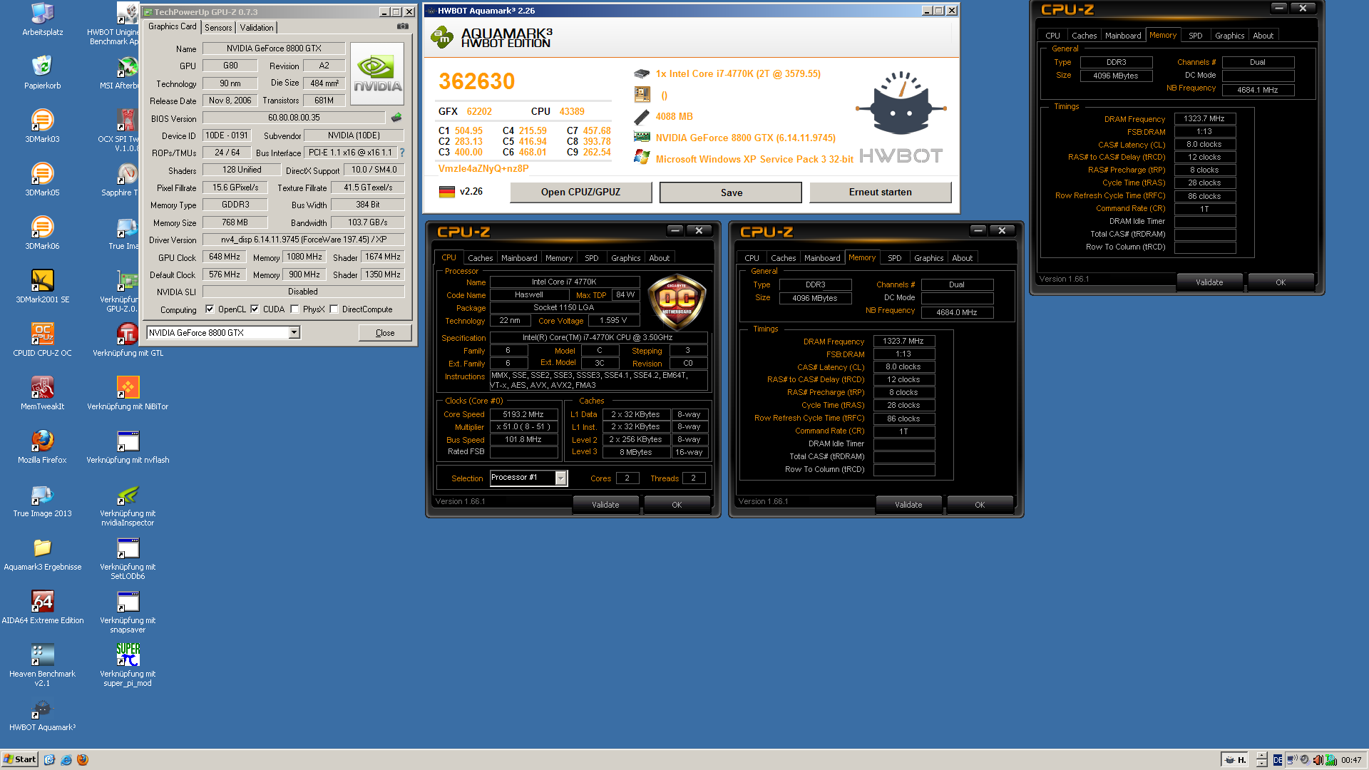The height and width of the screenshot is (770, 1369).
Task: Click Validate in the left CPU-Z window
Action: 605,505
